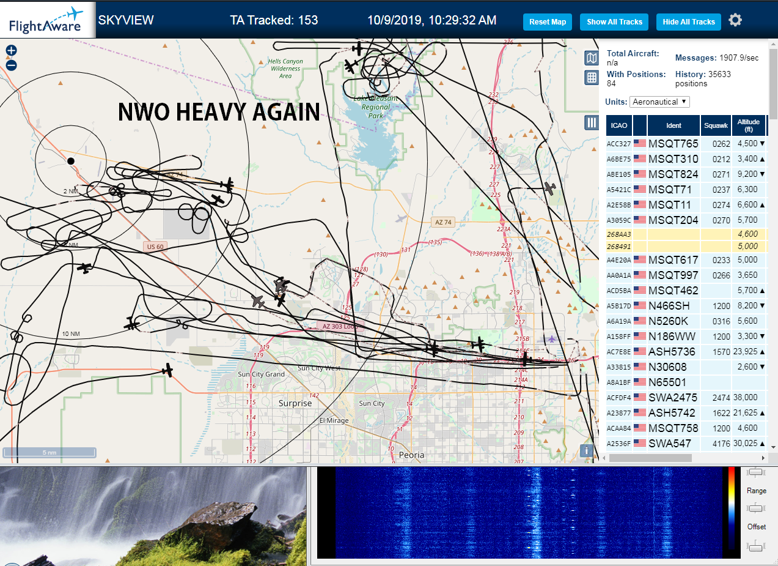Click the TA Tracked: 153 counter
The image size is (778, 566).
pos(274,20)
